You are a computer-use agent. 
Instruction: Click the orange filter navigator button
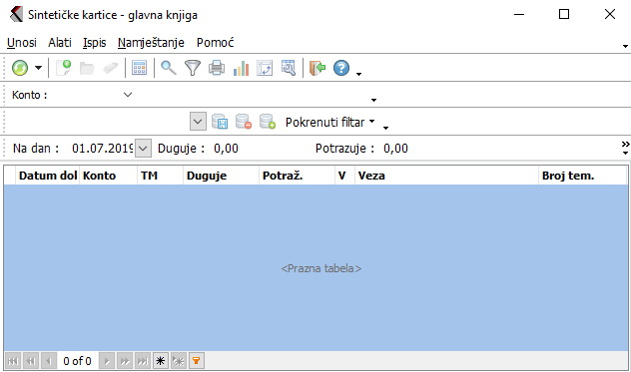pyautogui.click(x=196, y=361)
